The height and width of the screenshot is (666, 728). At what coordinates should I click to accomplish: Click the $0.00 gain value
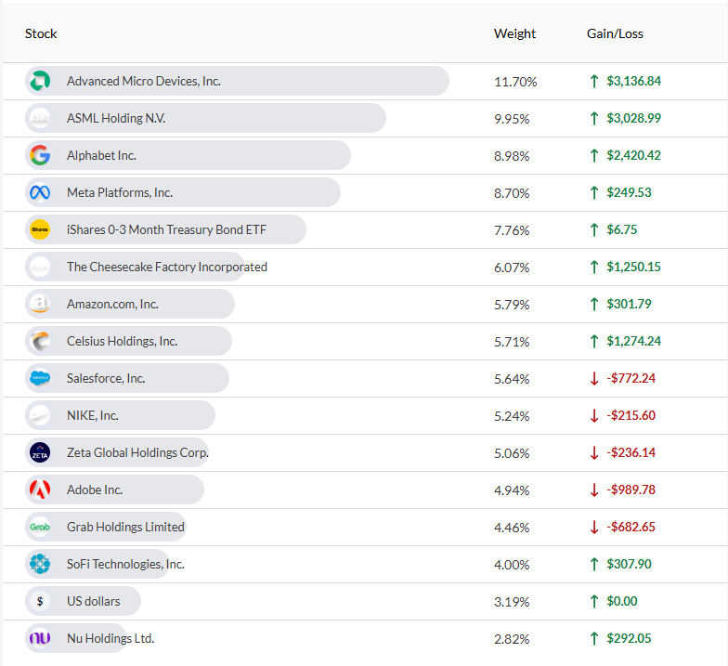(622, 602)
